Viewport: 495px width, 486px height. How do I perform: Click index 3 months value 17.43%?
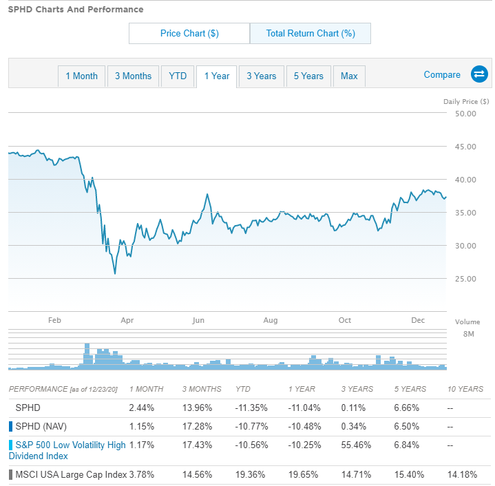coord(197,445)
